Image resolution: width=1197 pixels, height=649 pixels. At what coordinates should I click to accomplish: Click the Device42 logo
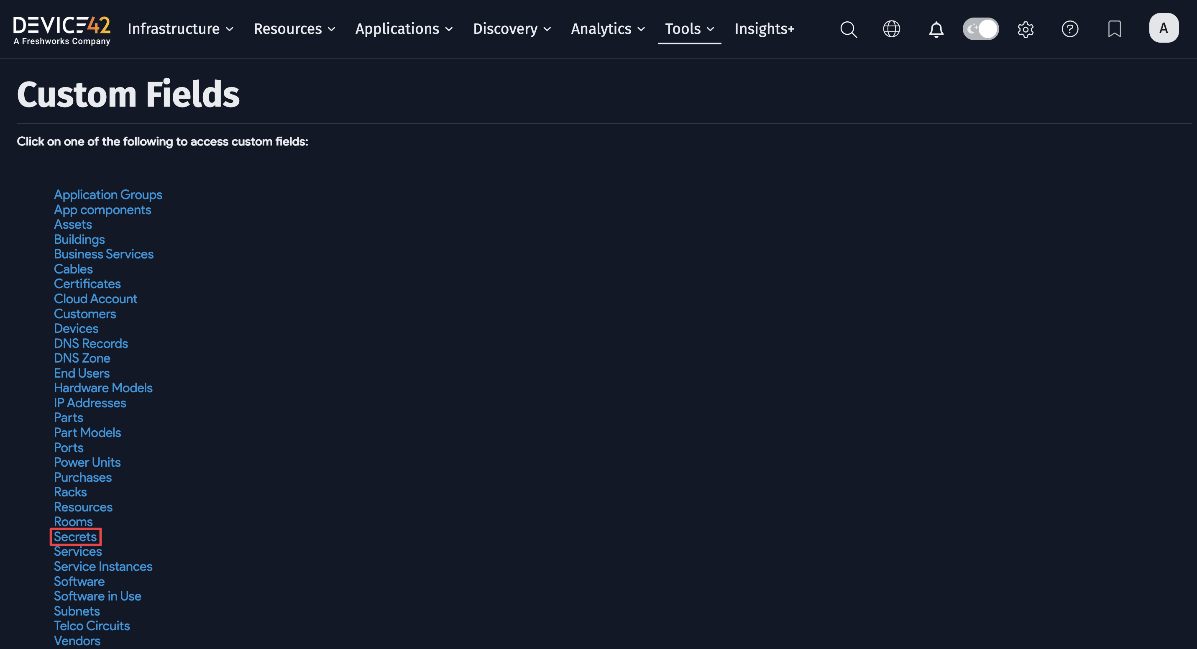click(x=61, y=29)
